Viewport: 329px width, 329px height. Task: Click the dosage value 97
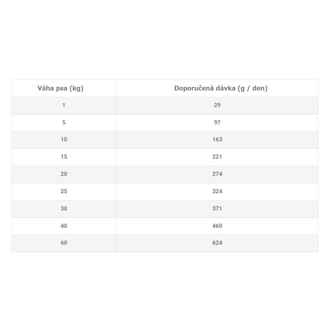click(x=217, y=122)
